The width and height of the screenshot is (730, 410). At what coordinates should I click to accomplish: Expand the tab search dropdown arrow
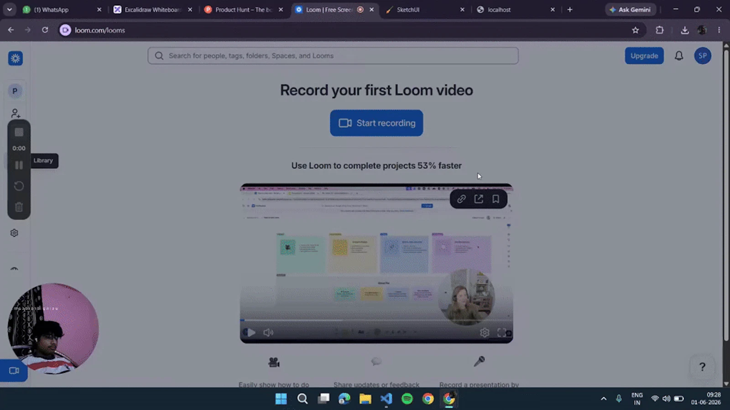[x=9, y=10]
